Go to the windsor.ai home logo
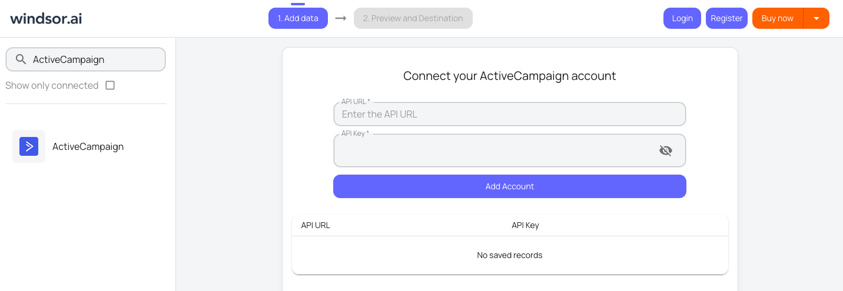This screenshot has width=843, height=291. pyautogui.click(x=46, y=18)
